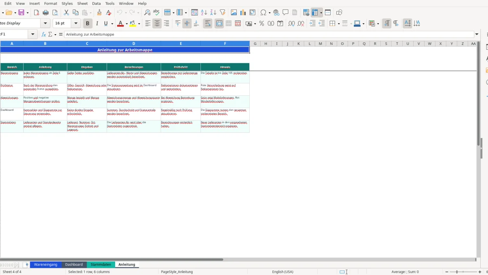Switch to the Wareneingang sheet tab

[46, 264]
